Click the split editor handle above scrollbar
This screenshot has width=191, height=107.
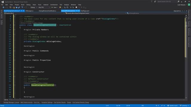tap(186, 15)
